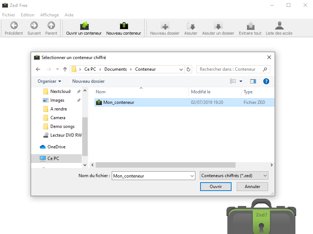Click the dialog up-one-level arrow
313x234 pixels.
[x=65, y=69]
